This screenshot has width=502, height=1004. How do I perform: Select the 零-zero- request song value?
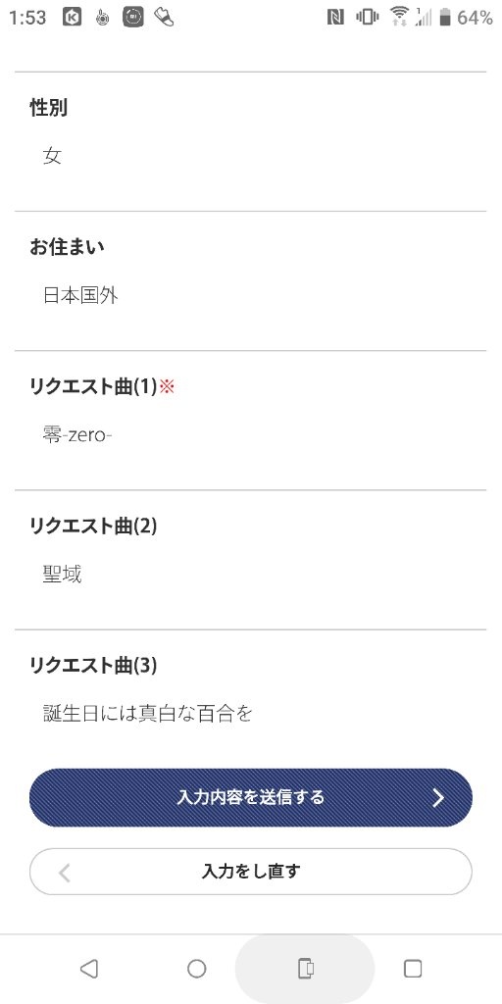(x=77, y=436)
